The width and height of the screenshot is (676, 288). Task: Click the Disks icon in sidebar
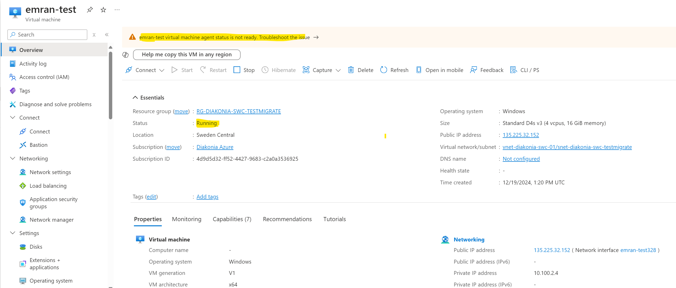(x=23, y=247)
